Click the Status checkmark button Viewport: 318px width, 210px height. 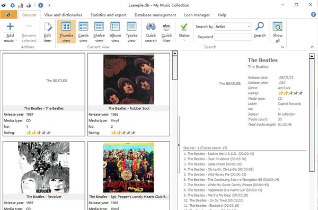[184, 27]
